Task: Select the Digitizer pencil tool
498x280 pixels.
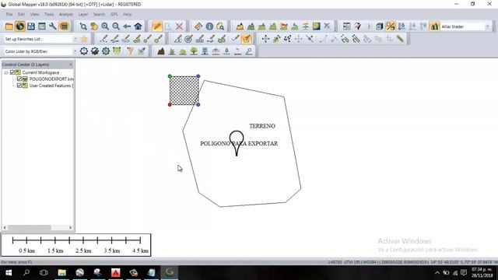Action: tap(157, 26)
